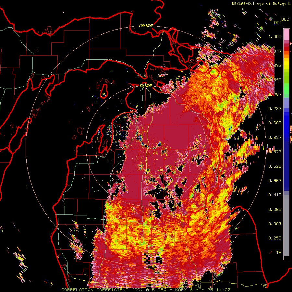Click the 0.467 legend value
This screenshot has height=292, width=292.
pyautogui.click(x=275, y=181)
